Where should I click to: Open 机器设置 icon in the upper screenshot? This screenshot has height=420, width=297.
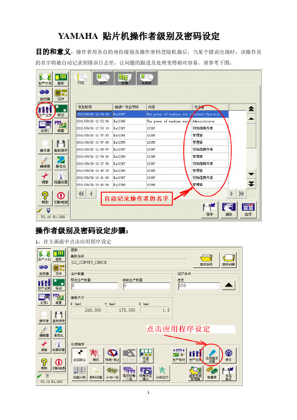click(x=61, y=178)
